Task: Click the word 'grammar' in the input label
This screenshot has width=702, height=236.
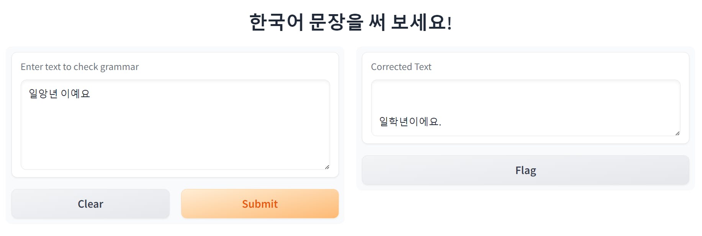Action: [x=119, y=67]
